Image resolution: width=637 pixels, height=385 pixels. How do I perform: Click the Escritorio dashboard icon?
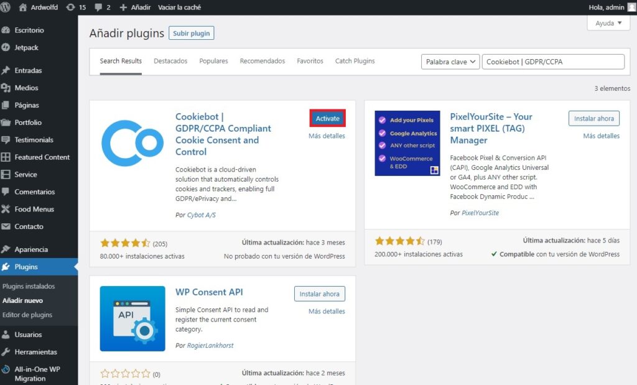coord(6,30)
